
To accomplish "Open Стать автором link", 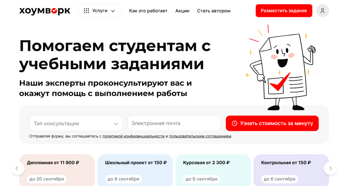I will [214, 11].
